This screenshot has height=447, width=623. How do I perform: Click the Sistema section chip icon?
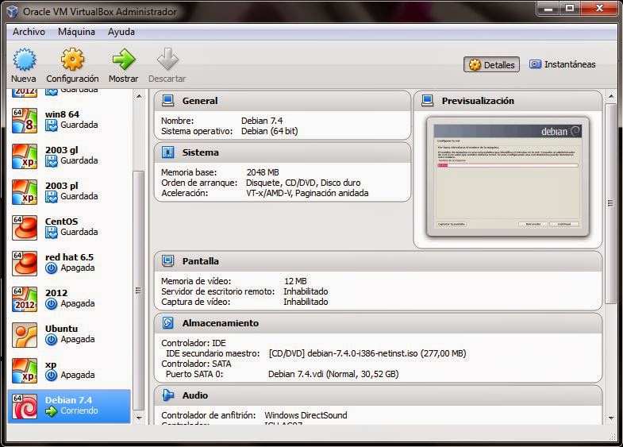167,152
